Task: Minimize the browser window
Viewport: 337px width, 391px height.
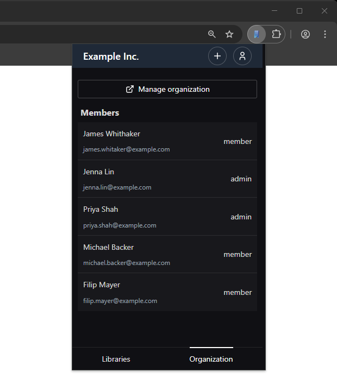Action: click(274, 11)
